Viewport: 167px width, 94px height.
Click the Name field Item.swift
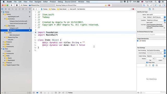pyautogui.click(x=156, y=15)
